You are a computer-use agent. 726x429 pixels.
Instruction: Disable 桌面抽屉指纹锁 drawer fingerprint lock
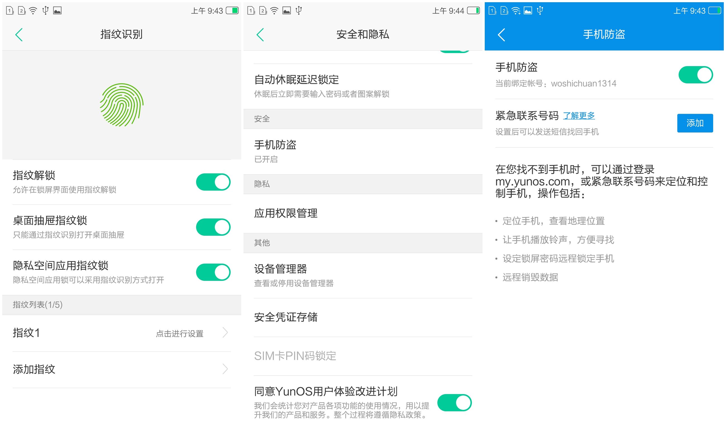click(x=213, y=227)
